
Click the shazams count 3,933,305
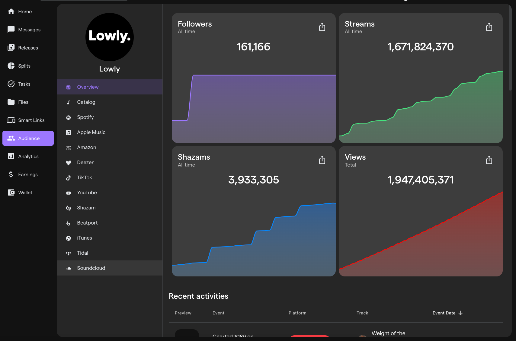254,180
